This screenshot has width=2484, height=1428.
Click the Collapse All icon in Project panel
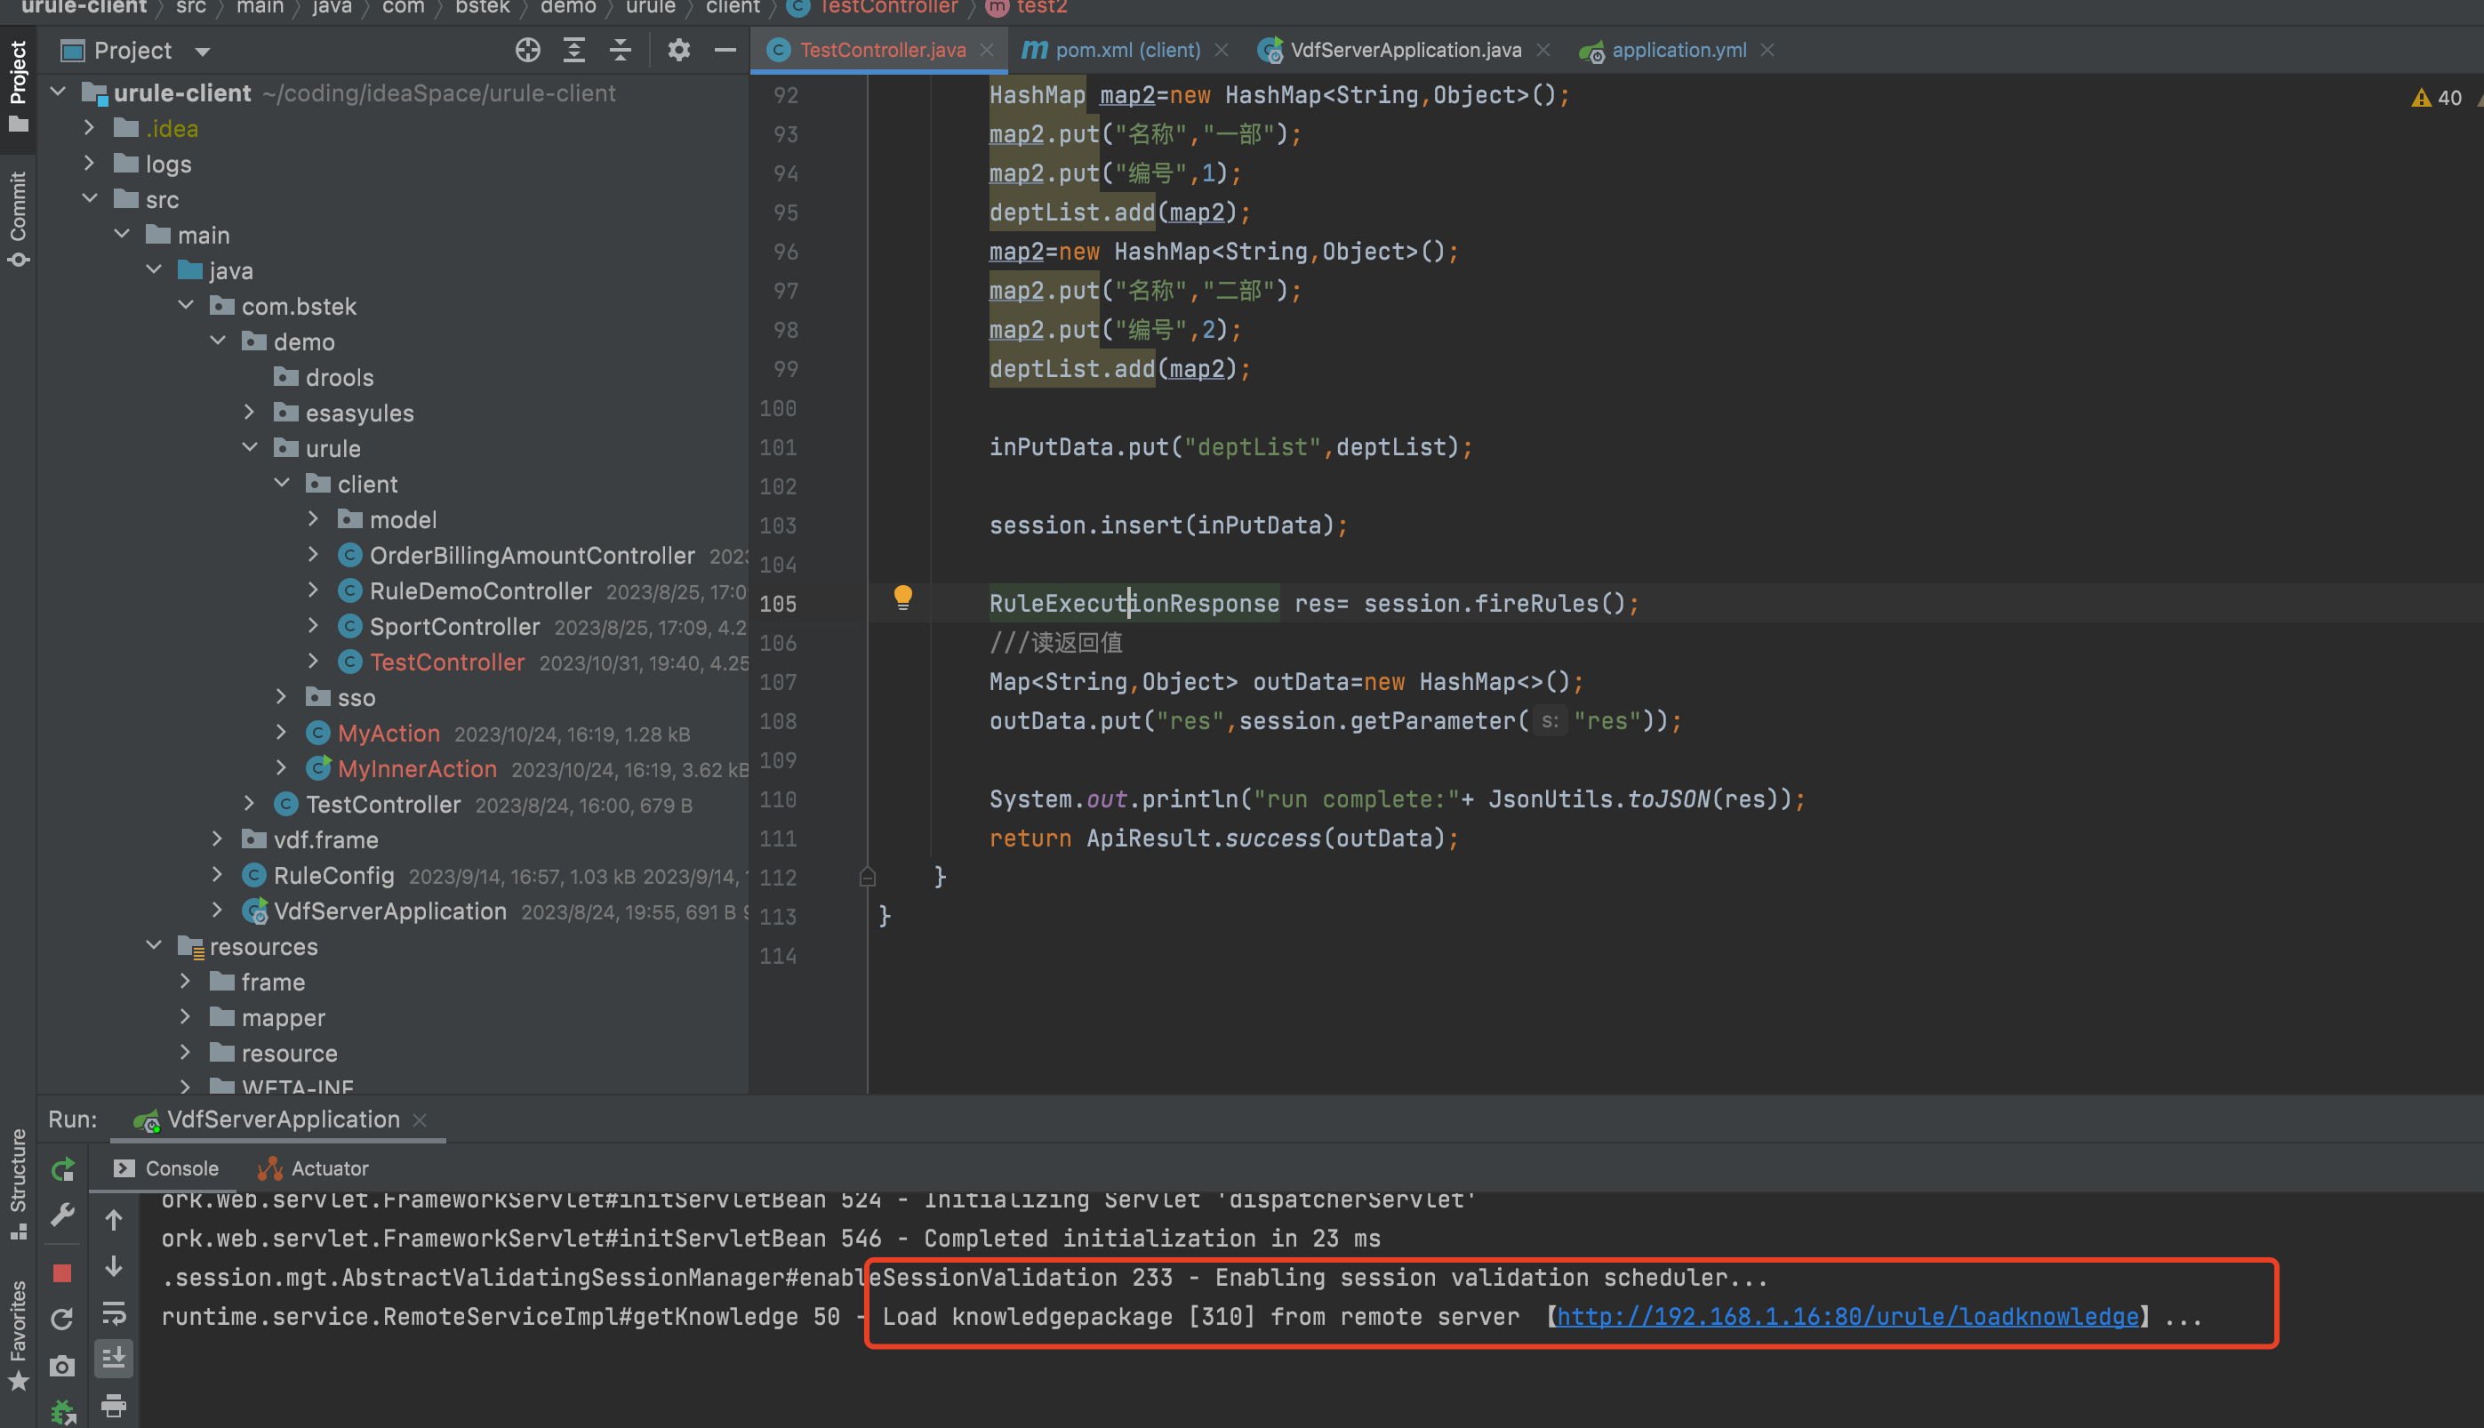[x=620, y=50]
